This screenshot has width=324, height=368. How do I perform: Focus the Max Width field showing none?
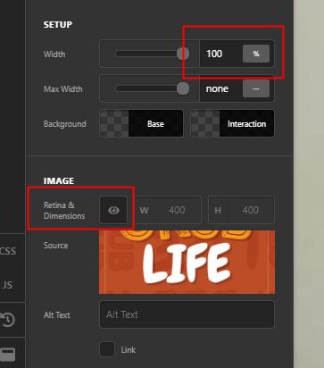pyautogui.click(x=220, y=88)
